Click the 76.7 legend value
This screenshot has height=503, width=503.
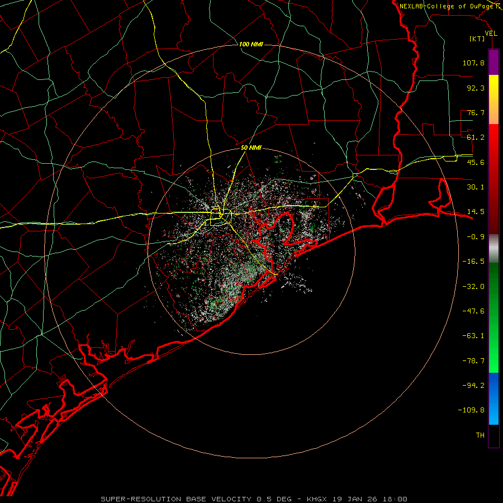click(476, 112)
